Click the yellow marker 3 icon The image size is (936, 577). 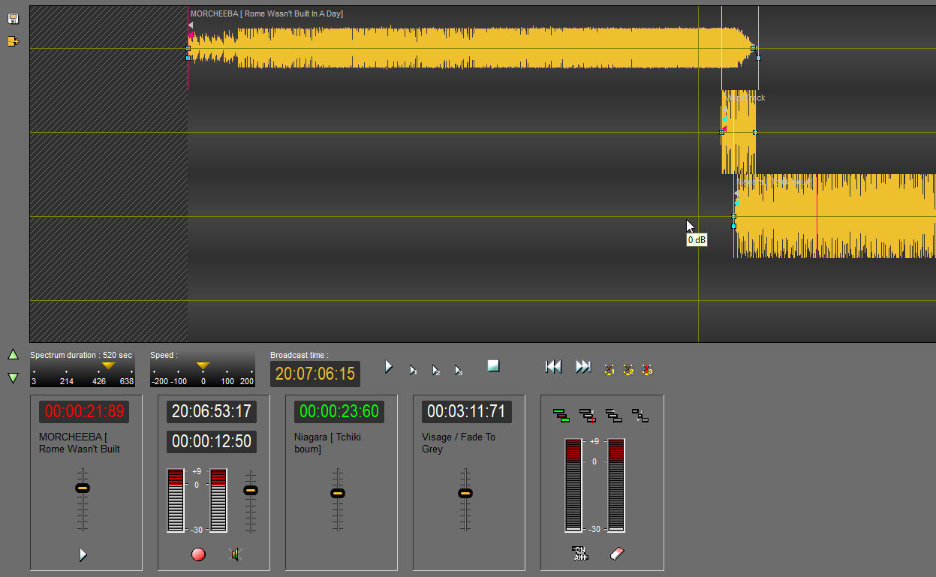click(647, 370)
